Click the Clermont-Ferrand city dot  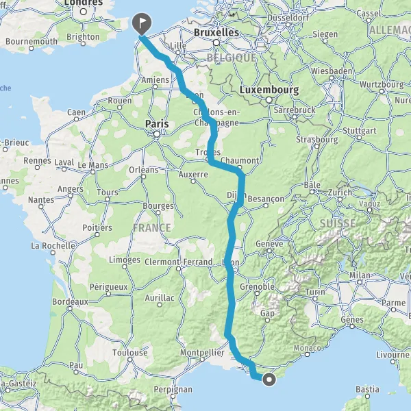(179, 269)
